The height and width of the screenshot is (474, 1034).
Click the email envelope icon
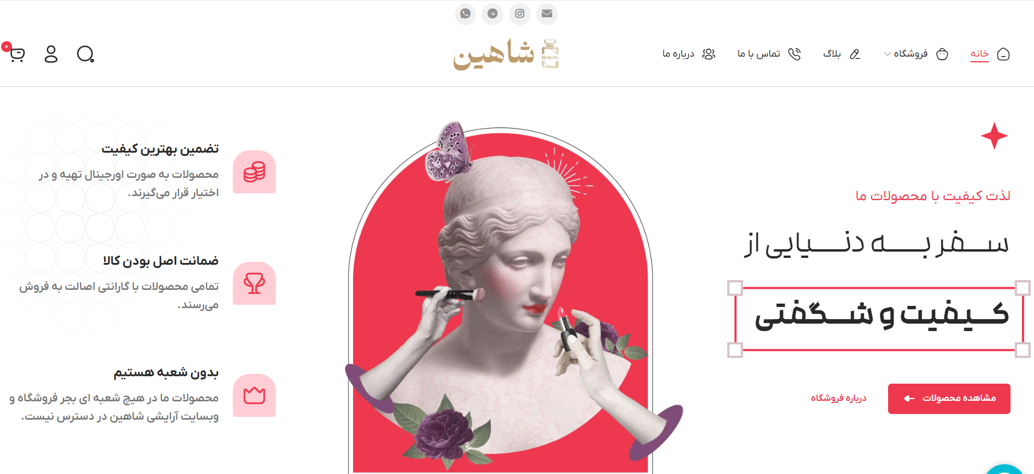[x=547, y=14]
